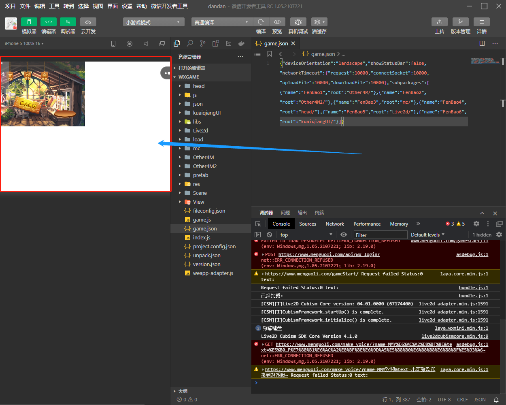Open the top context dropdown
The width and height of the screenshot is (506, 405).
(306, 235)
